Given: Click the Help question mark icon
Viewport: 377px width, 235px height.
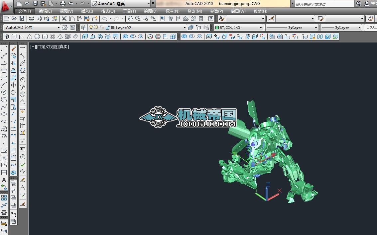Looking at the screenshot, I should (211, 19).
